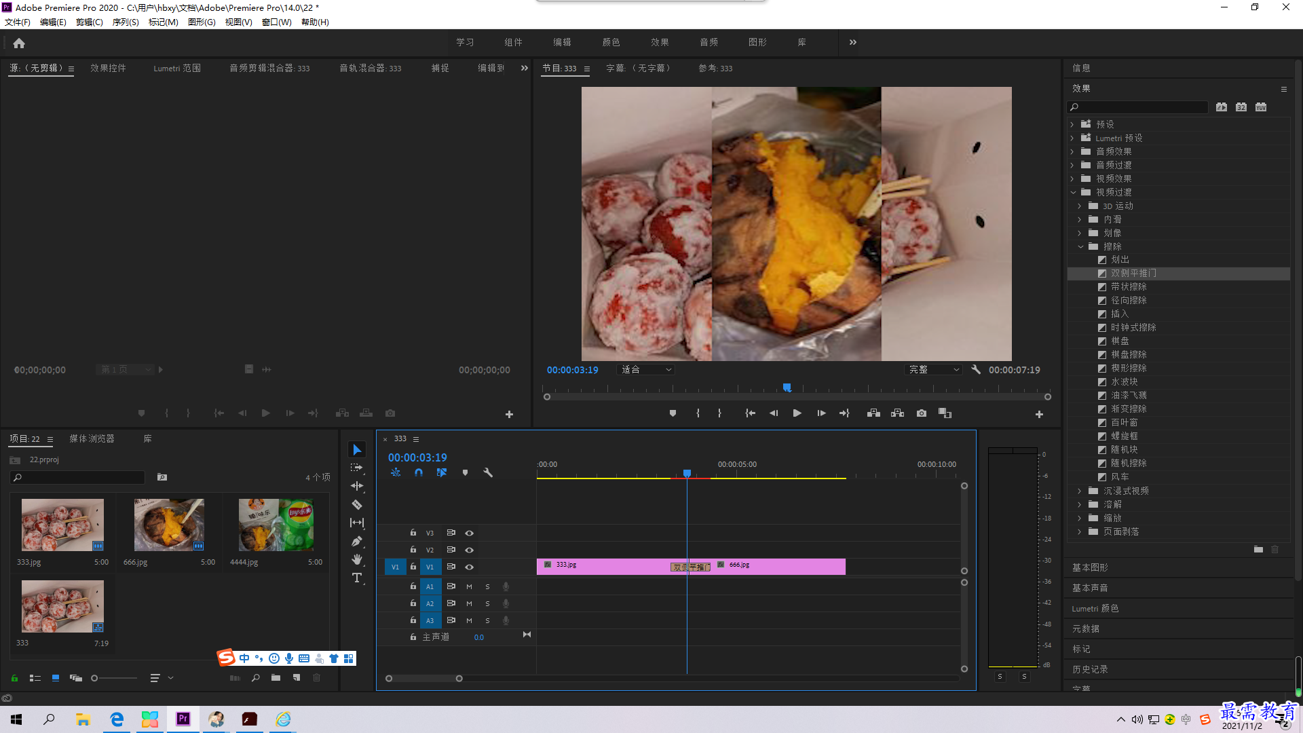
Task: Select the 666.jpg thumbnail in project
Action: click(x=169, y=525)
